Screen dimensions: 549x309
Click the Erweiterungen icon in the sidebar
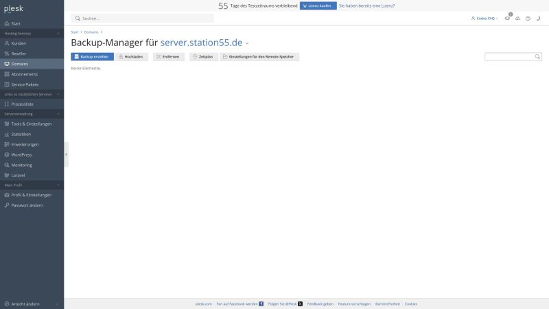point(7,144)
